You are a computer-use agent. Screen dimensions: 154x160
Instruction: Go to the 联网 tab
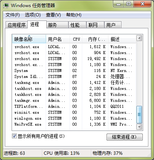95,25
